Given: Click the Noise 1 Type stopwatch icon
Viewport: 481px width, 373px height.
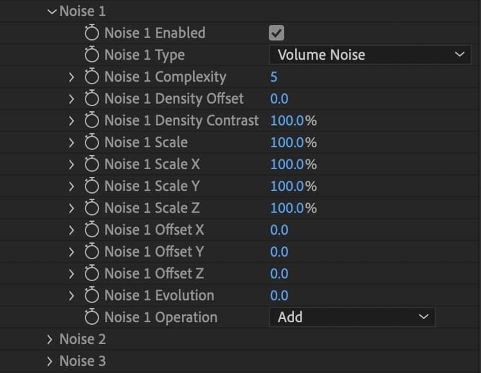Looking at the screenshot, I should [93, 55].
